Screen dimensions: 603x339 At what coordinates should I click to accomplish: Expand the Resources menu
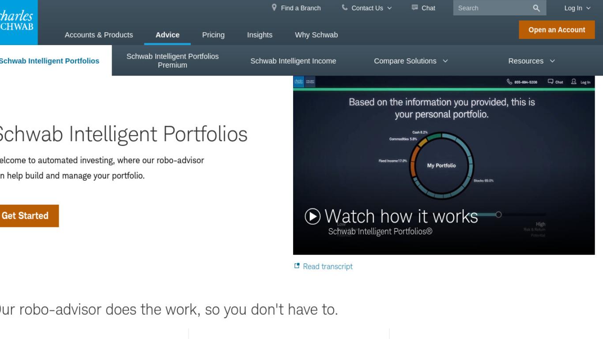tap(552, 61)
